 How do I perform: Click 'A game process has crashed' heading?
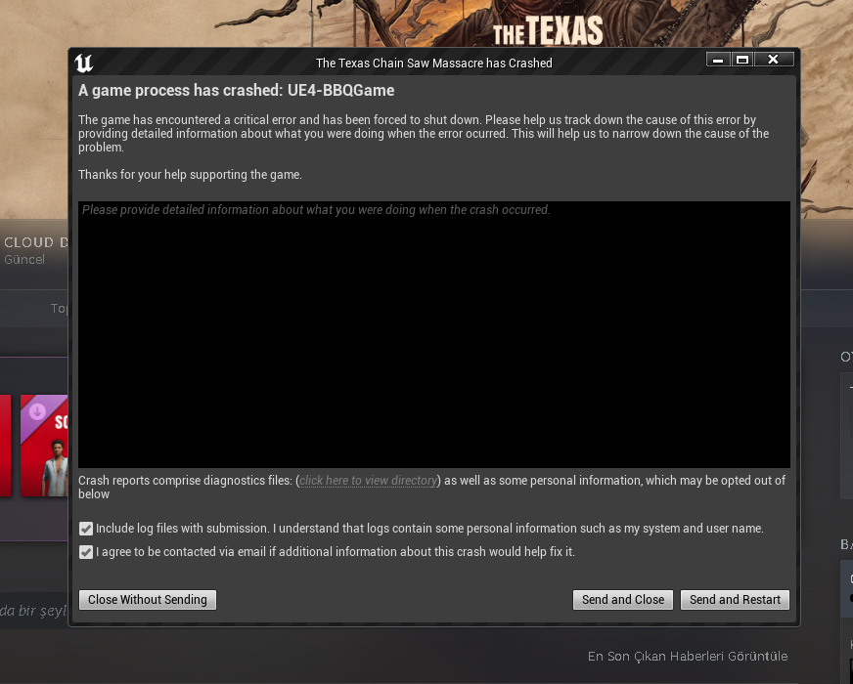tap(236, 90)
